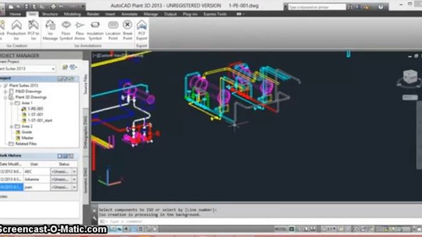Expand the P&ID Drawings tree node

point(5,92)
